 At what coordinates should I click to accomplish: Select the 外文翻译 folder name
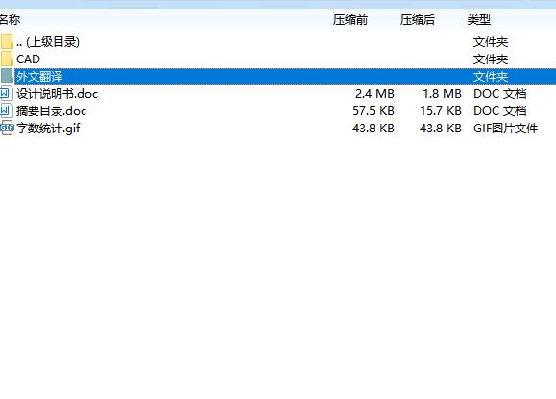click(x=39, y=77)
